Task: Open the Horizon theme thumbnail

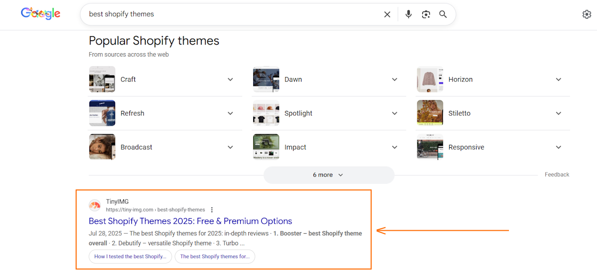Action: (430, 80)
